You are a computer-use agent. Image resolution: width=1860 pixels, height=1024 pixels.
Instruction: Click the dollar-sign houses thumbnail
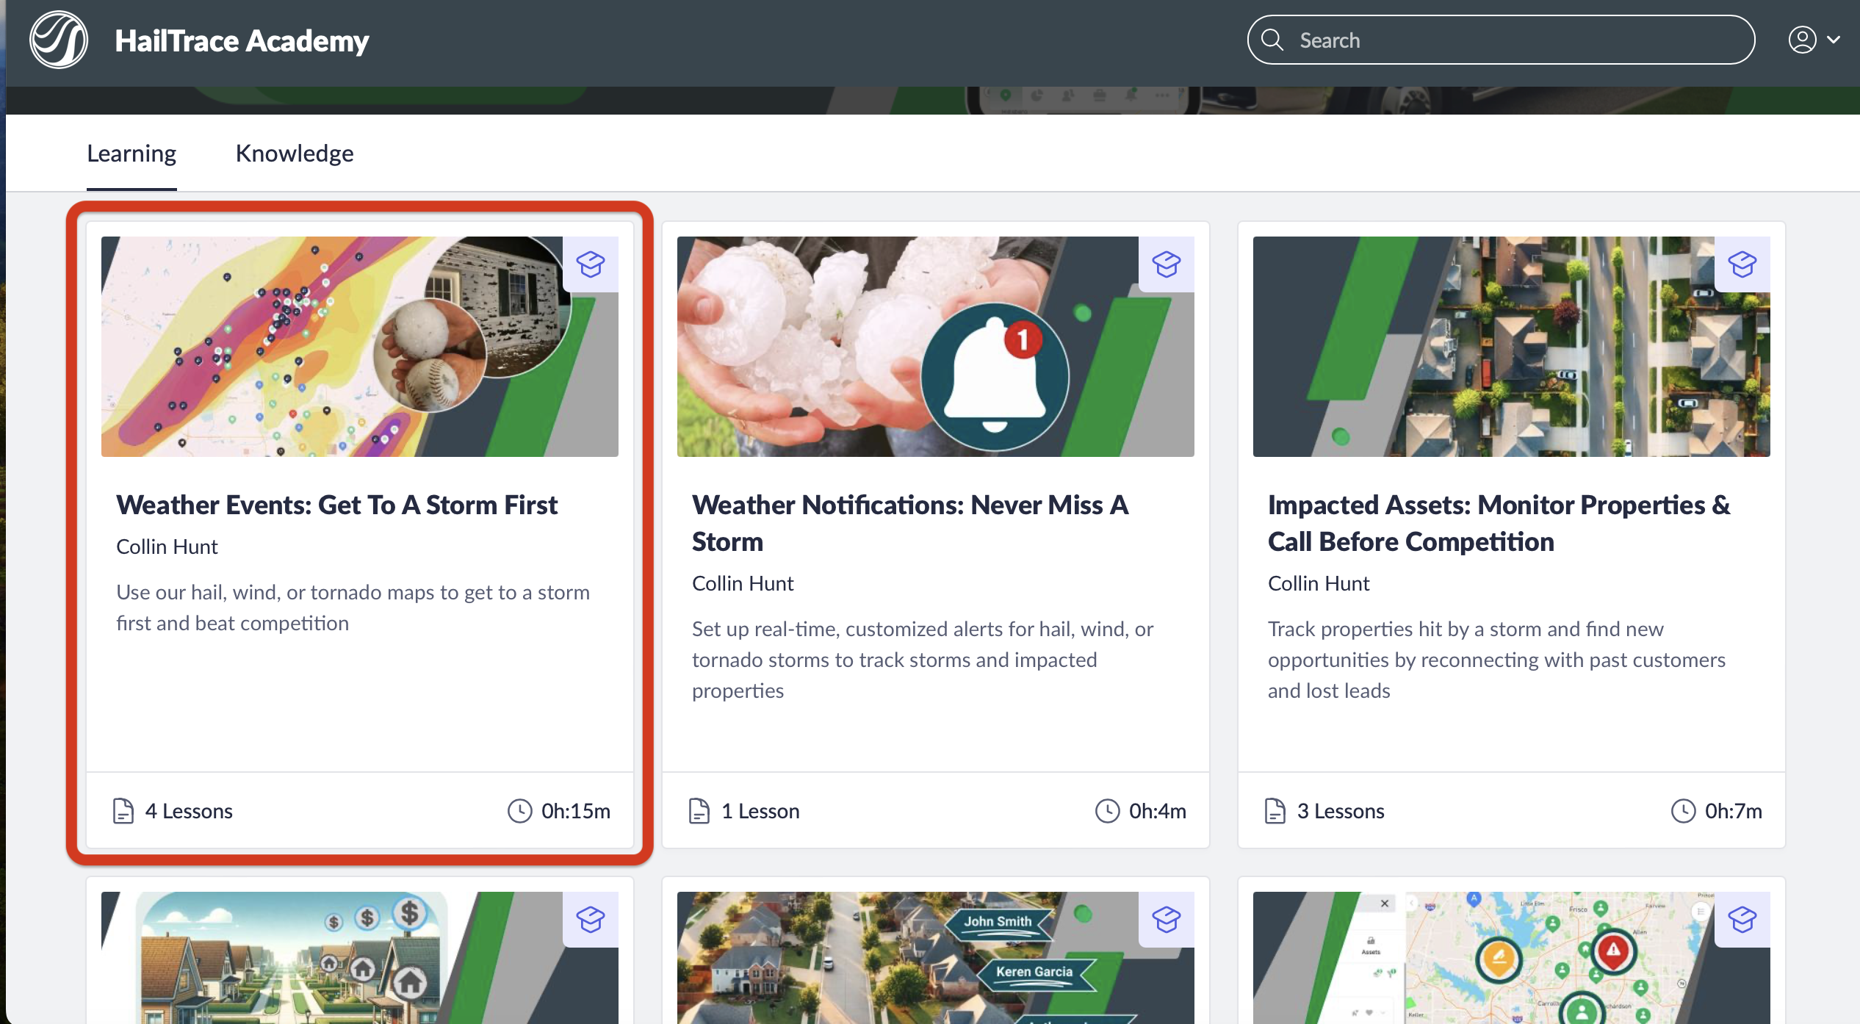point(360,958)
